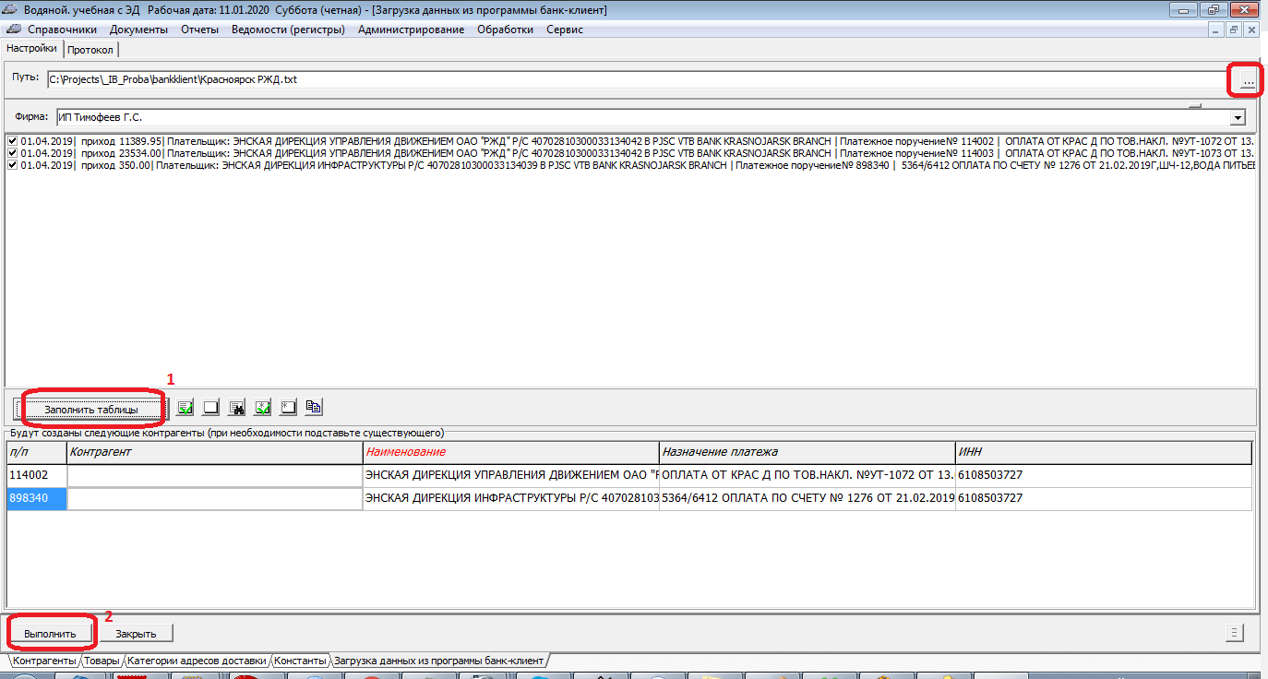Click the Закрыть button
The width and height of the screenshot is (1268, 679).
click(136, 634)
